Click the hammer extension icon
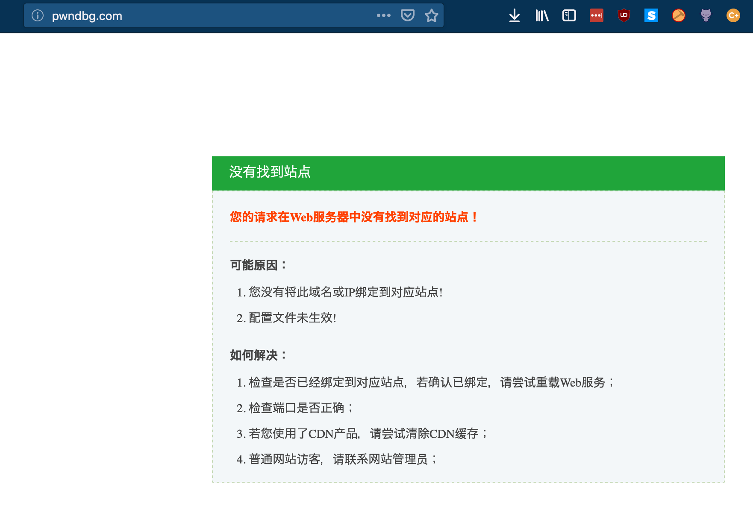The height and width of the screenshot is (516, 753). point(679,15)
